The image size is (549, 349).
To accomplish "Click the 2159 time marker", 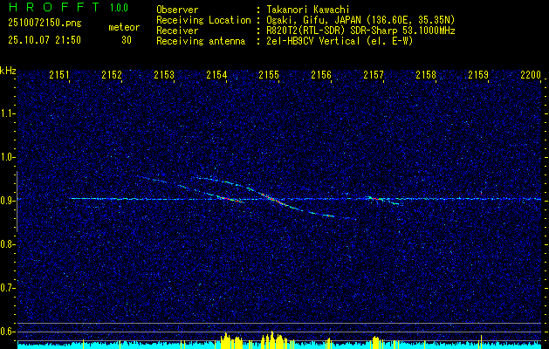I will (x=478, y=75).
